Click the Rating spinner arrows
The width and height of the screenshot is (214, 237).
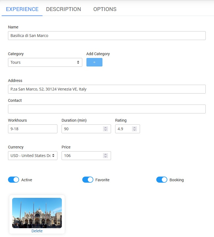[x=134, y=129]
